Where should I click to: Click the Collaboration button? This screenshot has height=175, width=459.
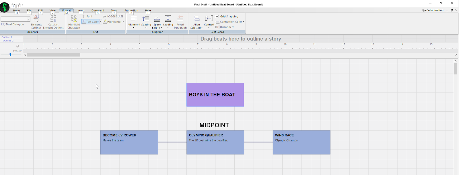pyautogui.click(x=433, y=10)
